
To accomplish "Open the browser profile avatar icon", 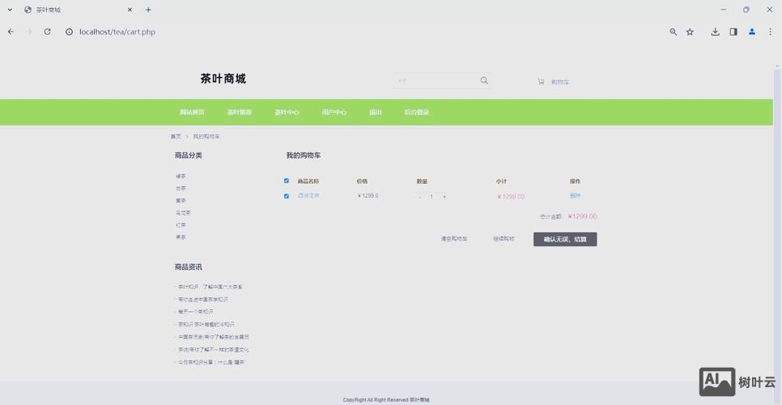I will 751,32.
